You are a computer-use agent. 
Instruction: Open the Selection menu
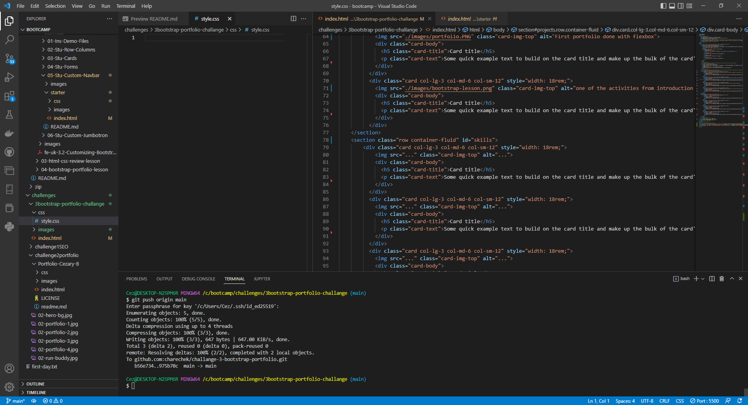[x=55, y=6]
